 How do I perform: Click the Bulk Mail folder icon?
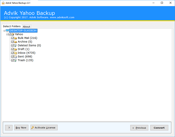point(15,38)
